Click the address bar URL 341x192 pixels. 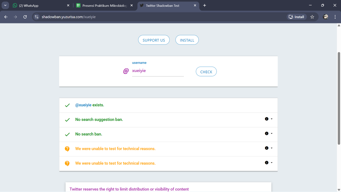[x=68, y=17]
